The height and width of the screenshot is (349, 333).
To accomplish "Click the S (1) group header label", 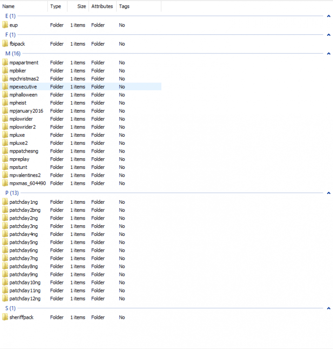I will coord(10,308).
